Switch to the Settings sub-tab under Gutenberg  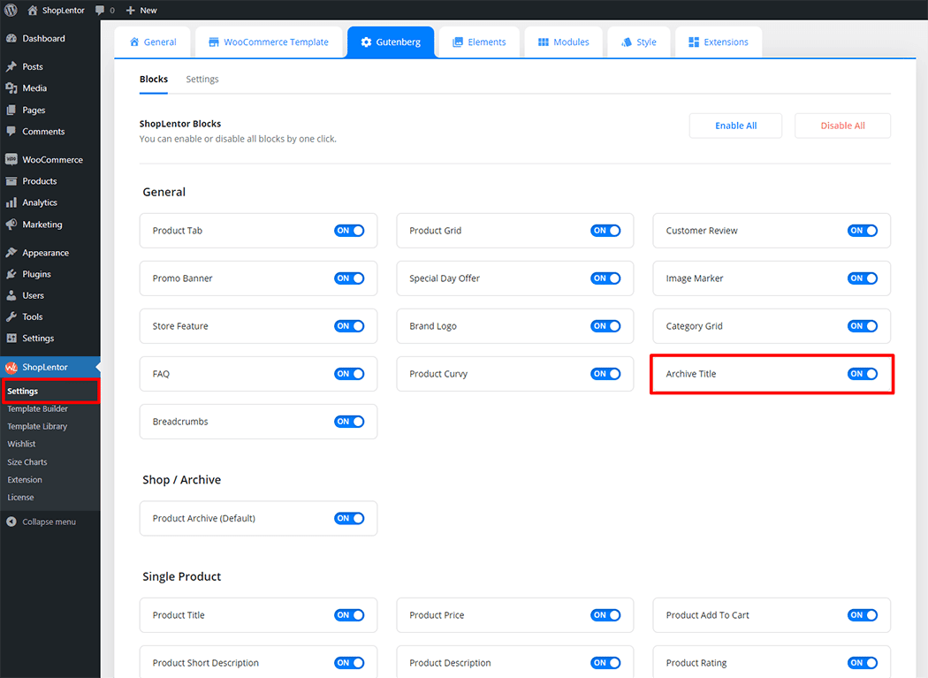click(202, 80)
